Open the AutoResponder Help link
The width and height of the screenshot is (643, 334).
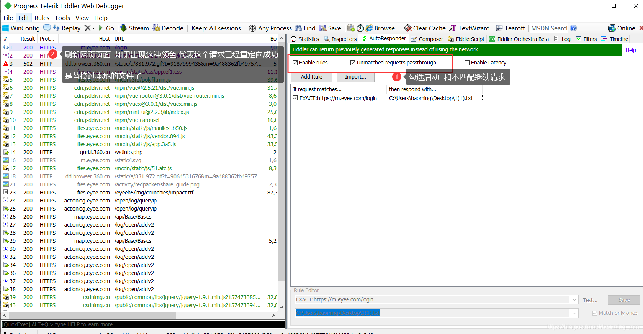click(631, 50)
